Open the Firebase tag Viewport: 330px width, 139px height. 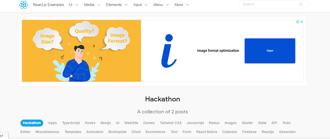pos(249,132)
